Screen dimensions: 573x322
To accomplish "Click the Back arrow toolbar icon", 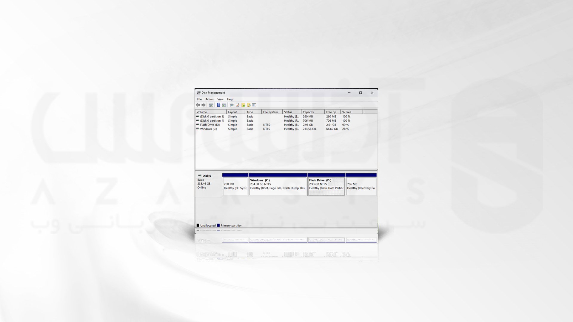I will pyautogui.click(x=198, y=105).
